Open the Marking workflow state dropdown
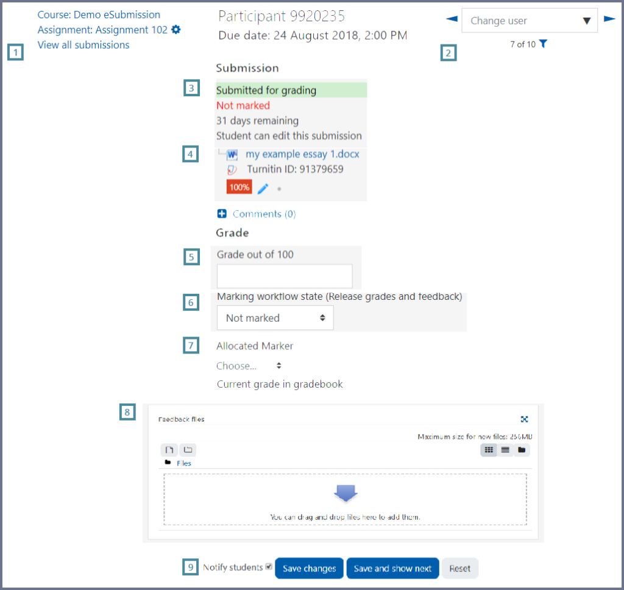This screenshot has width=624, height=590. coord(275,318)
